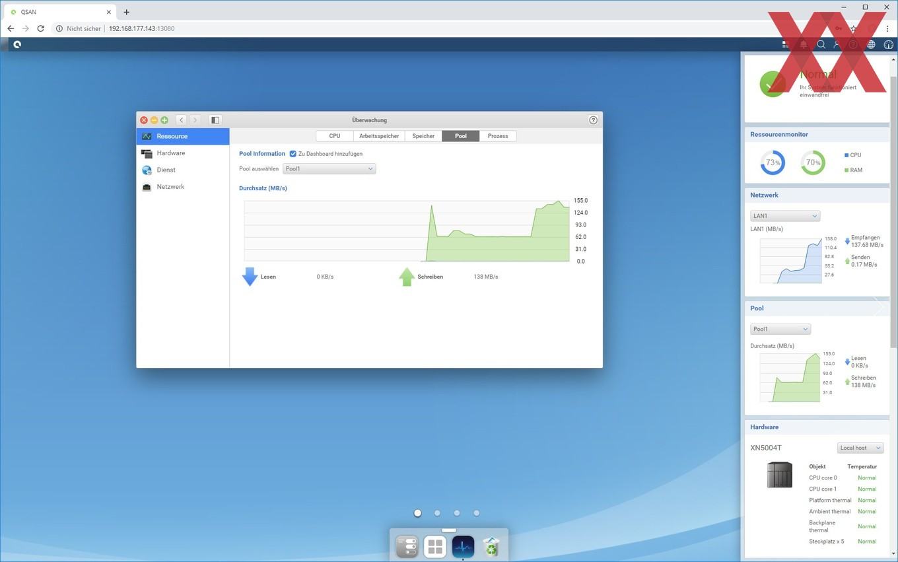Select the third desktop page dot

[457, 513]
